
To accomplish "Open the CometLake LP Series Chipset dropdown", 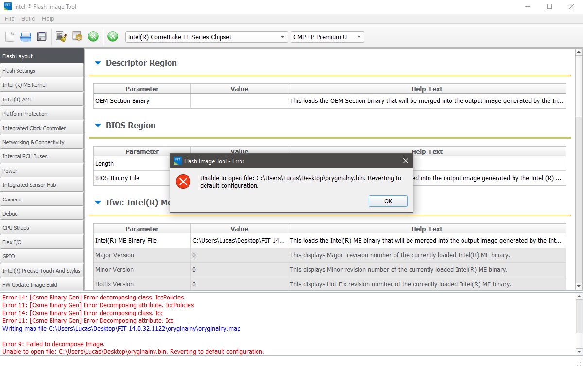I will coord(206,37).
